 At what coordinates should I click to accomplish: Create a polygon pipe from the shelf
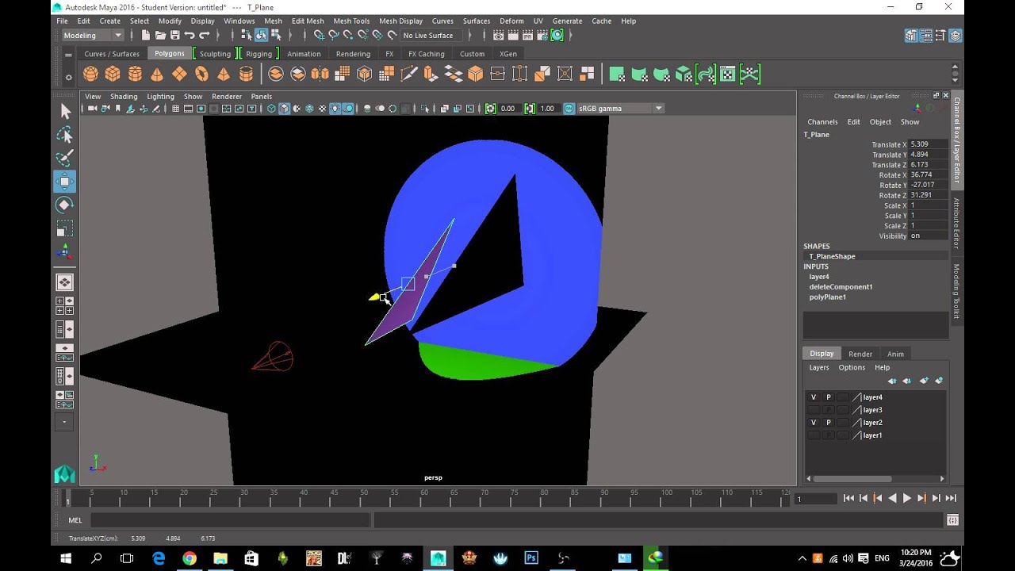(246, 74)
